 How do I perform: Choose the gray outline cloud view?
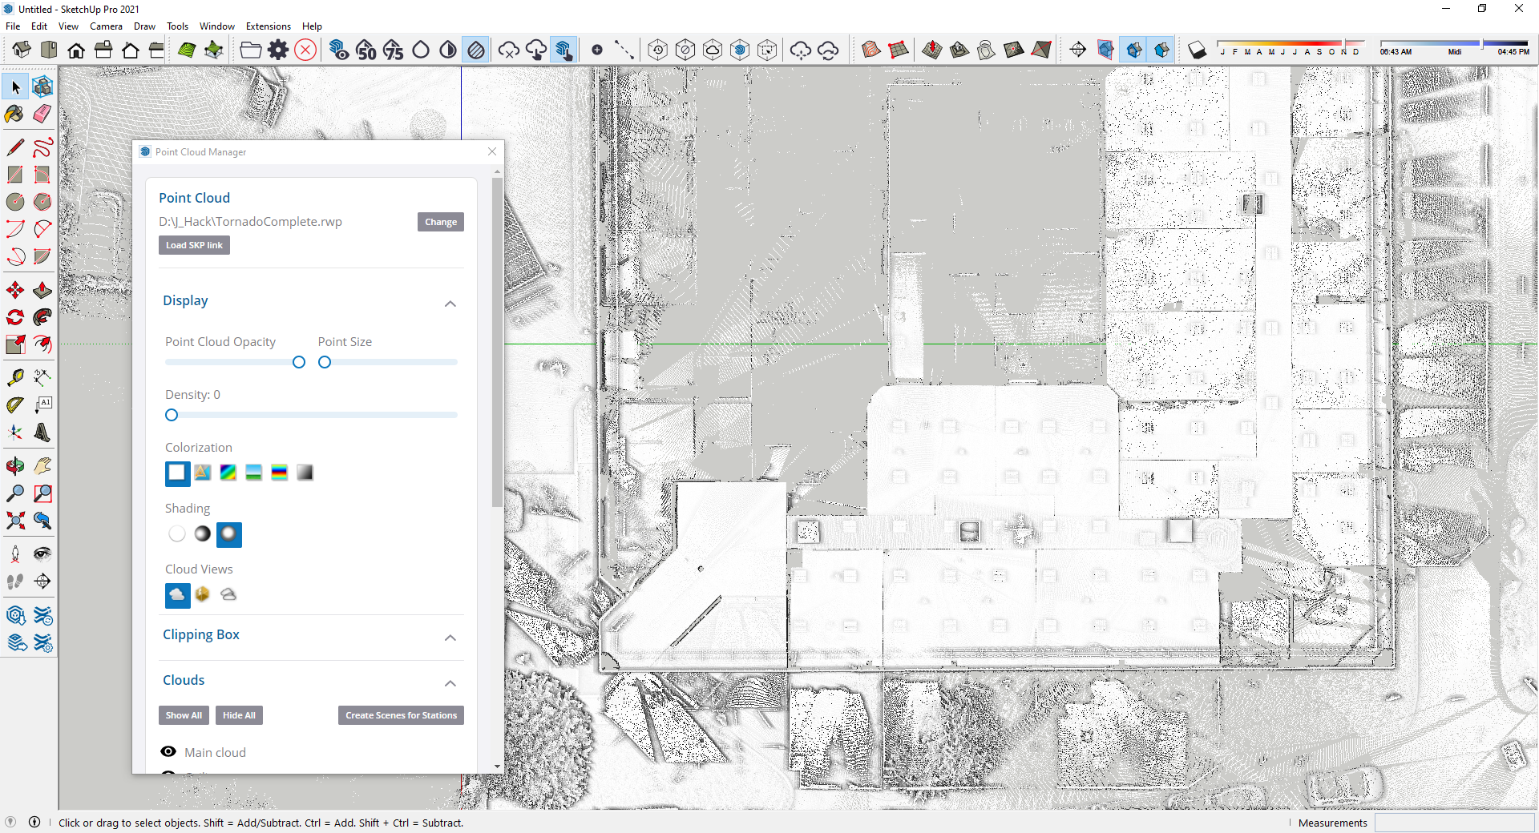point(228,594)
